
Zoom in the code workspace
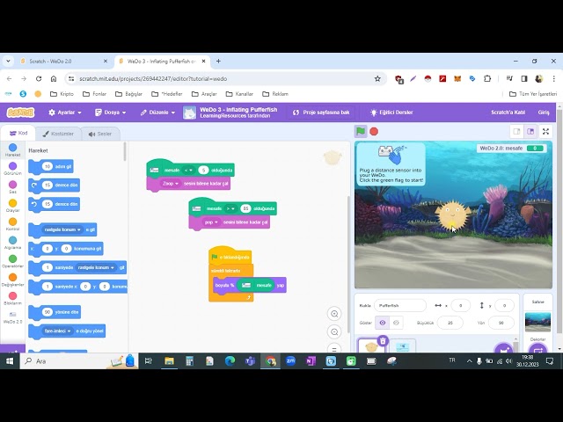pos(334,314)
